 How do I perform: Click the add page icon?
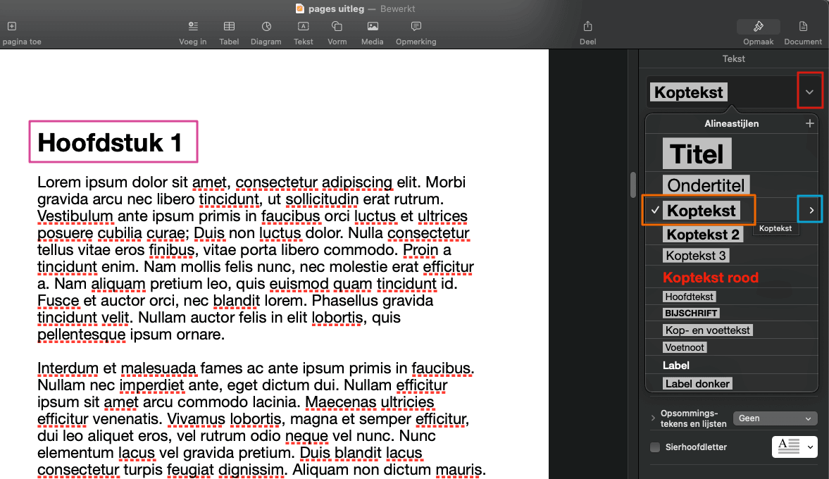[12, 26]
